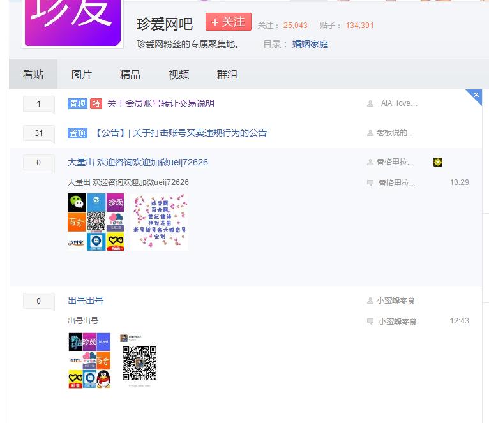Enlarge the pink floral text thumbnail
The width and height of the screenshot is (489, 423).
(x=160, y=222)
